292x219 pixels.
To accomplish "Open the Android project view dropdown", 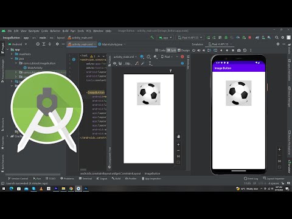I will [18, 44].
